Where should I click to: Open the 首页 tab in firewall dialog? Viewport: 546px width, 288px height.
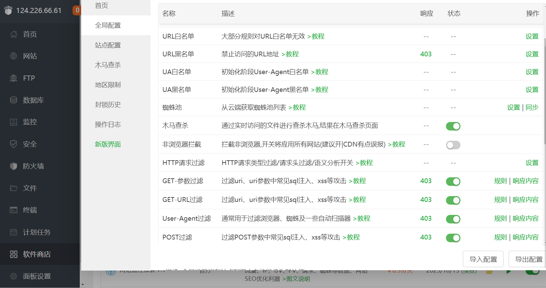116,5
